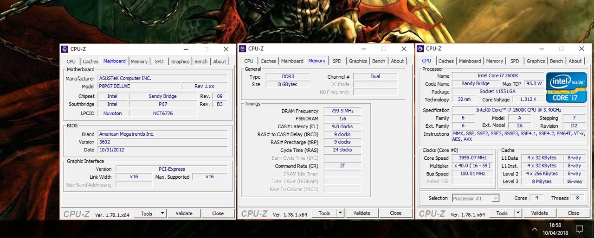Click the taskbar clock showing 16:58
The image size is (594, 238).
[x=555, y=225]
